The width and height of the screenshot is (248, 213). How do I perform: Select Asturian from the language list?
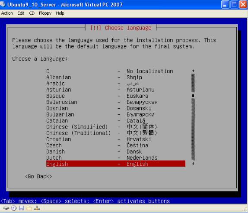[116, 90]
